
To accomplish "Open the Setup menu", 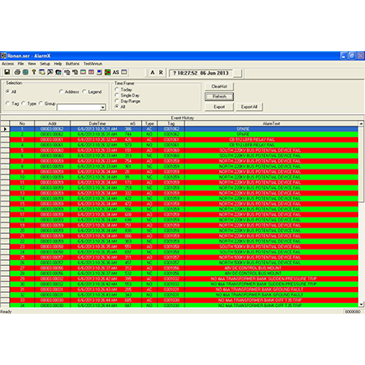I will coord(44,64).
